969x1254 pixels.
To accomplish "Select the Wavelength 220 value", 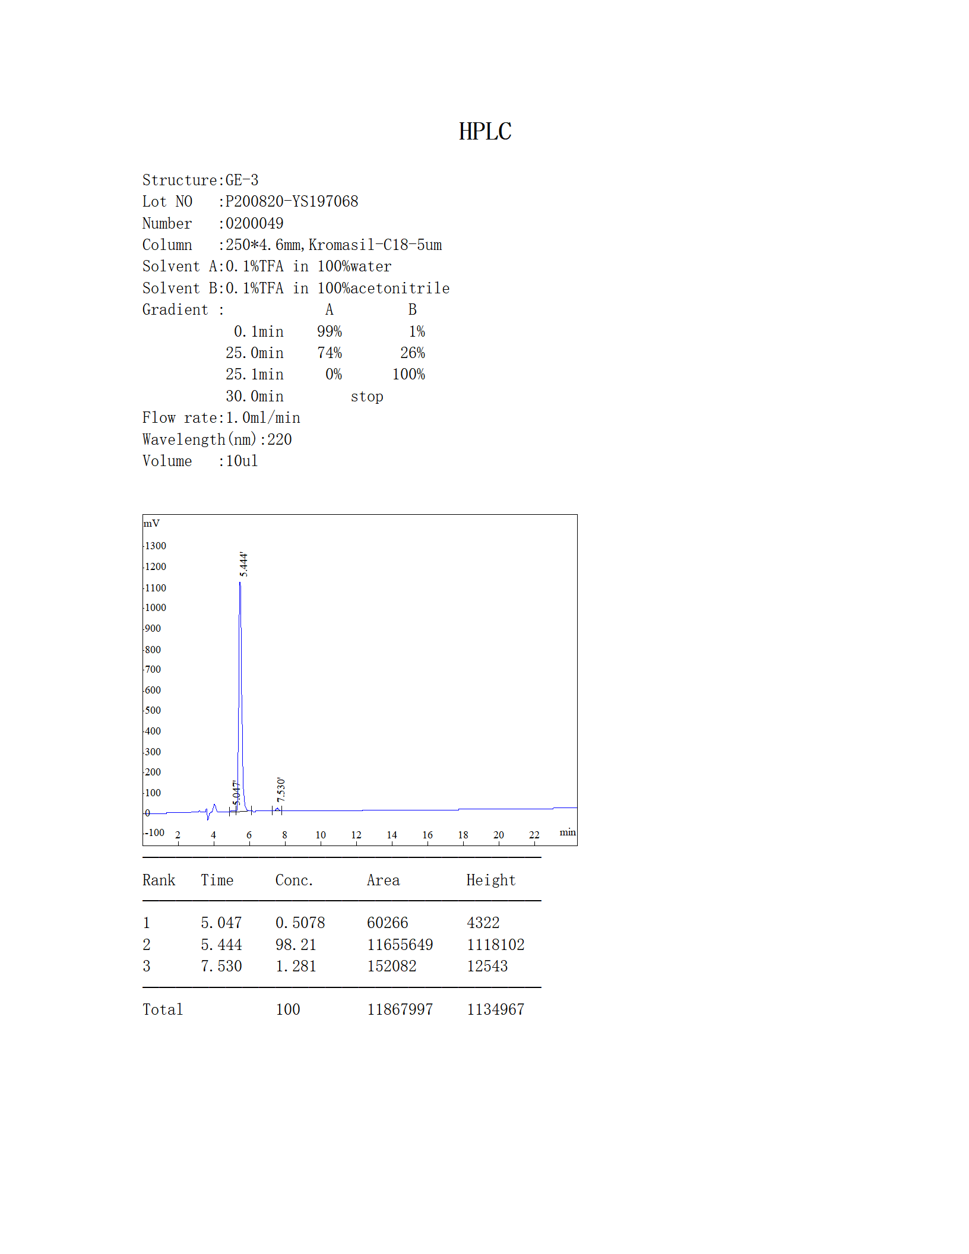I will tap(217, 439).
